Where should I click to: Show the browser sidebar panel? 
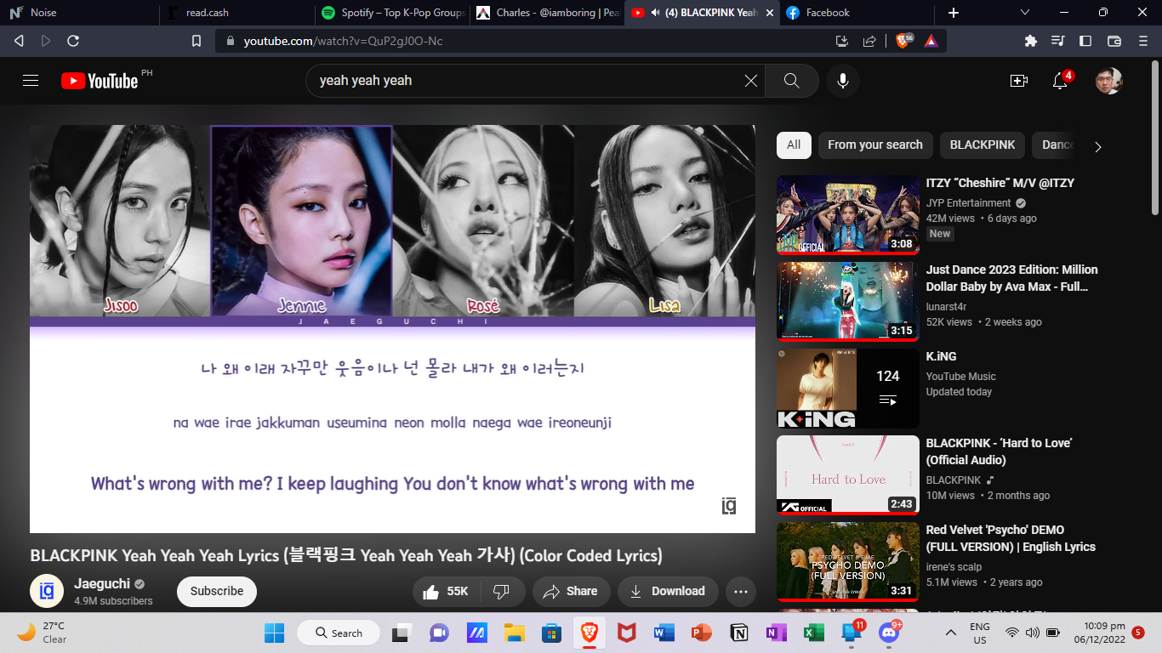click(1085, 41)
